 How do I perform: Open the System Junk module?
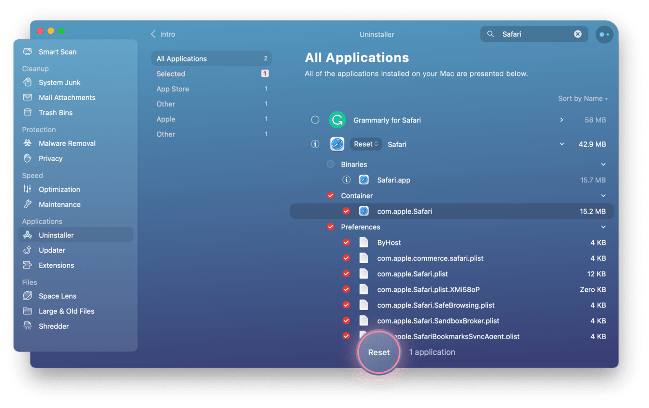59,82
